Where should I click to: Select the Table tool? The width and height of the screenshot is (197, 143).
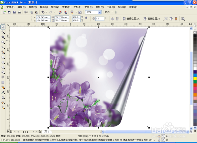click(3, 82)
